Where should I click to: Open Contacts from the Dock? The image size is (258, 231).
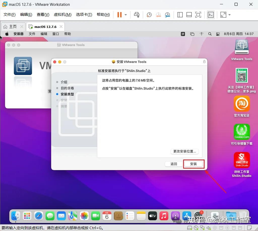tap(118, 216)
